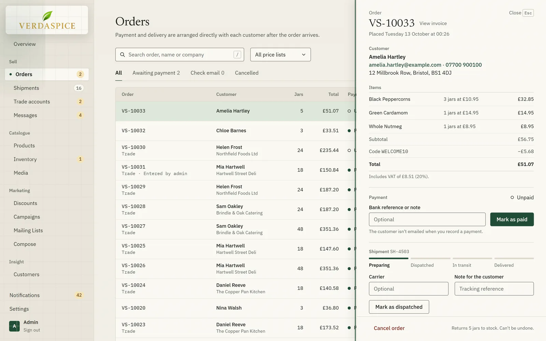Click View invoice link
Viewport: 546px width, 341px height.
[433, 24]
